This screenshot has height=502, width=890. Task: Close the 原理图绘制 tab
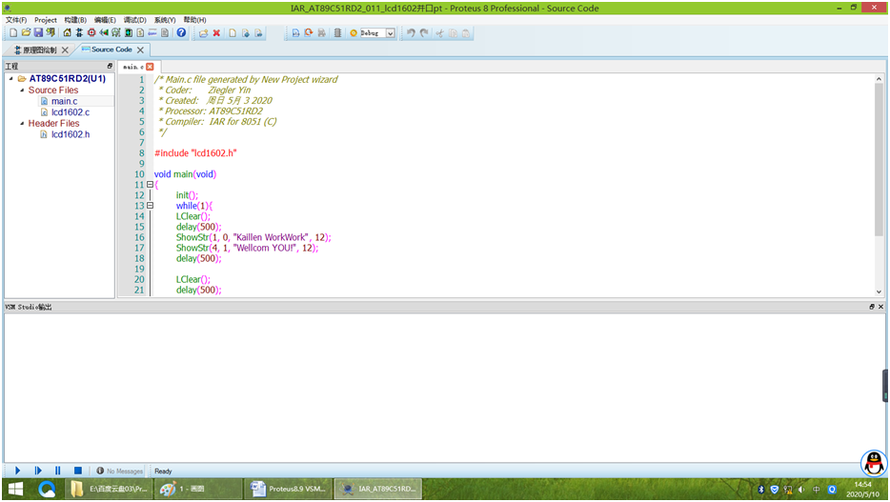pos(66,50)
